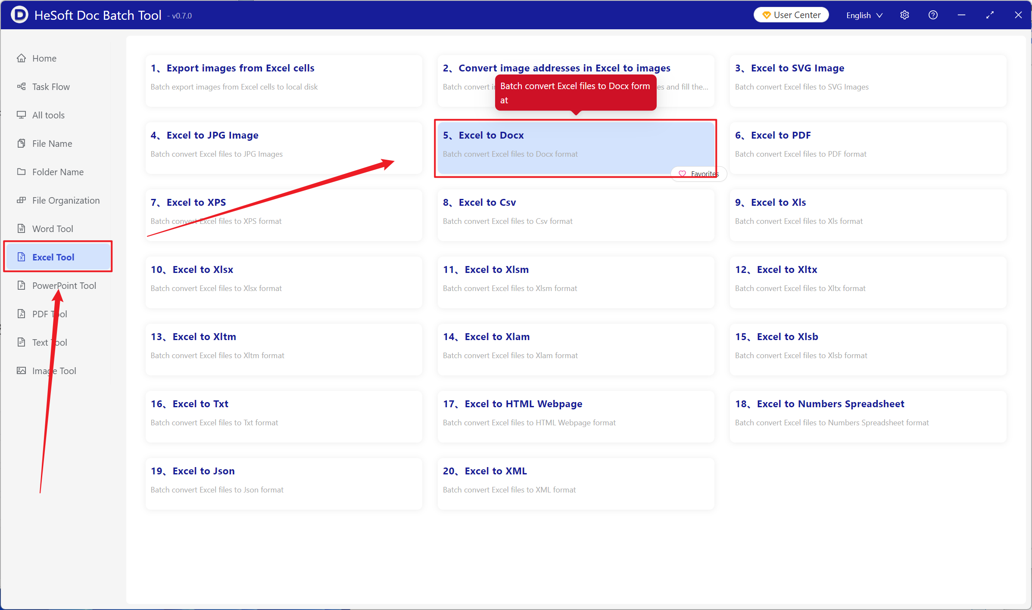Click the All tools monitor icon
The height and width of the screenshot is (610, 1032).
point(21,115)
